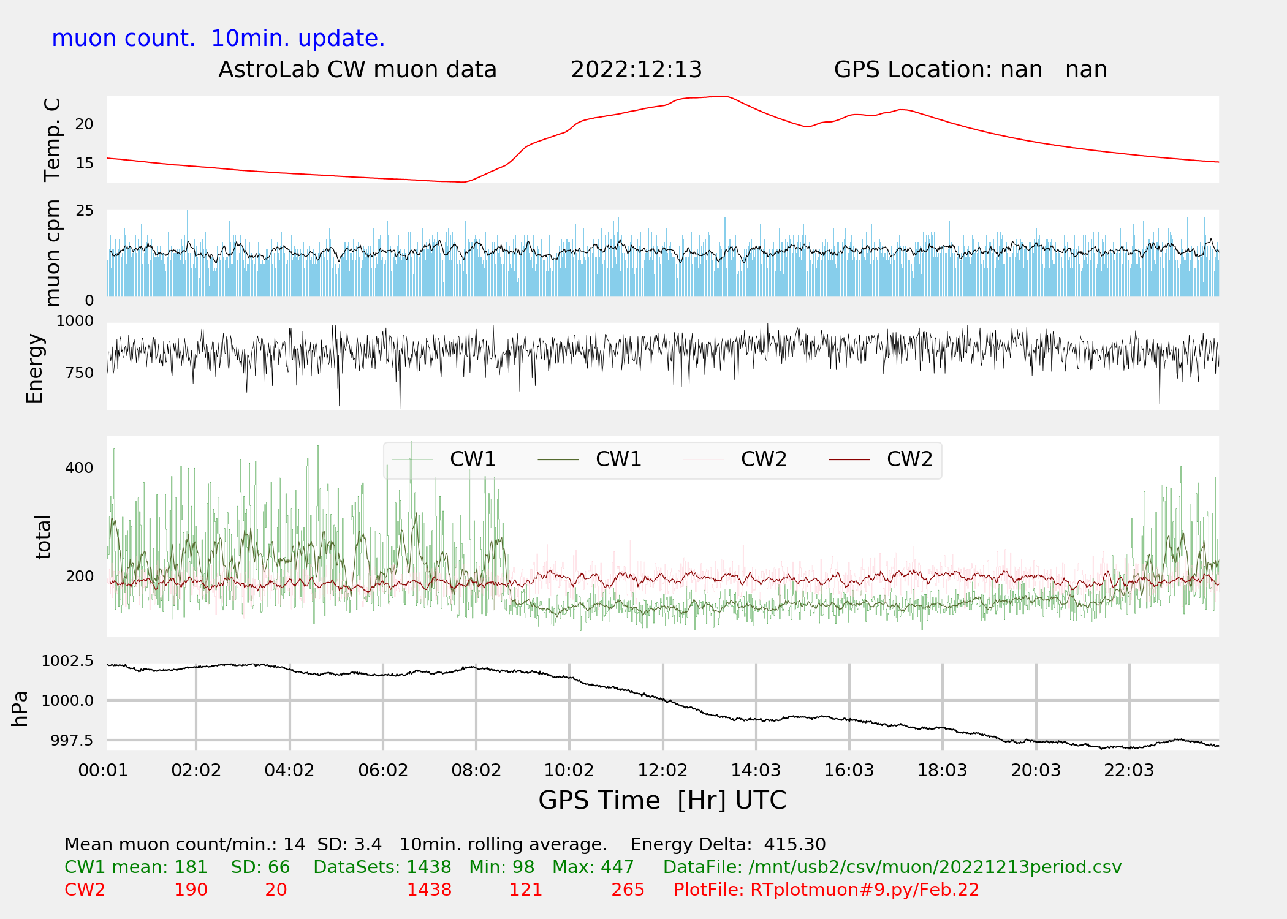Click the 'Energy Delta: 415.30' text
Screen dimensions: 1287x919
(728, 844)
